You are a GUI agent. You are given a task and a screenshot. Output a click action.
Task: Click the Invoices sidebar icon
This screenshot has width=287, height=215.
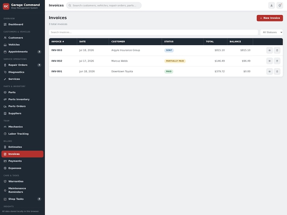click(5, 154)
